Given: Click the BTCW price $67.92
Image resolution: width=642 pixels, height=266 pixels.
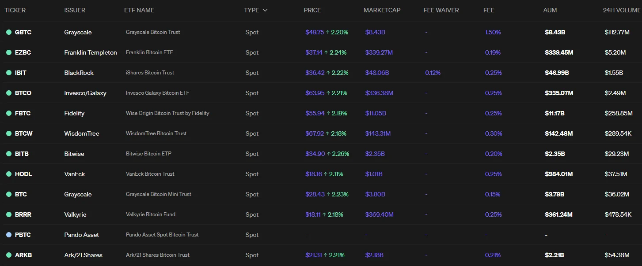Looking at the screenshot, I should pos(315,133).
